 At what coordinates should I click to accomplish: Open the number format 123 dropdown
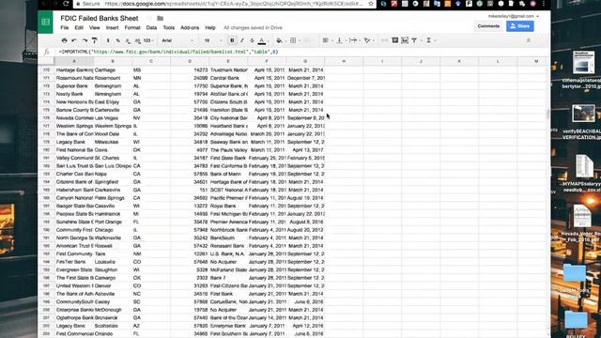[148, 40]
